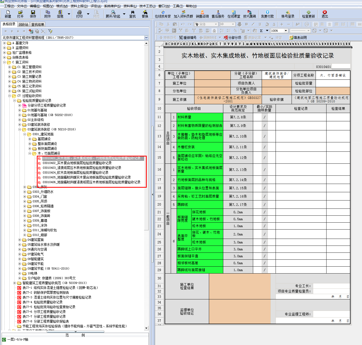Switch to the 回收站 tab
This screenshot has width=362, height=345.
pyautogui.click(x=23, y=25)
